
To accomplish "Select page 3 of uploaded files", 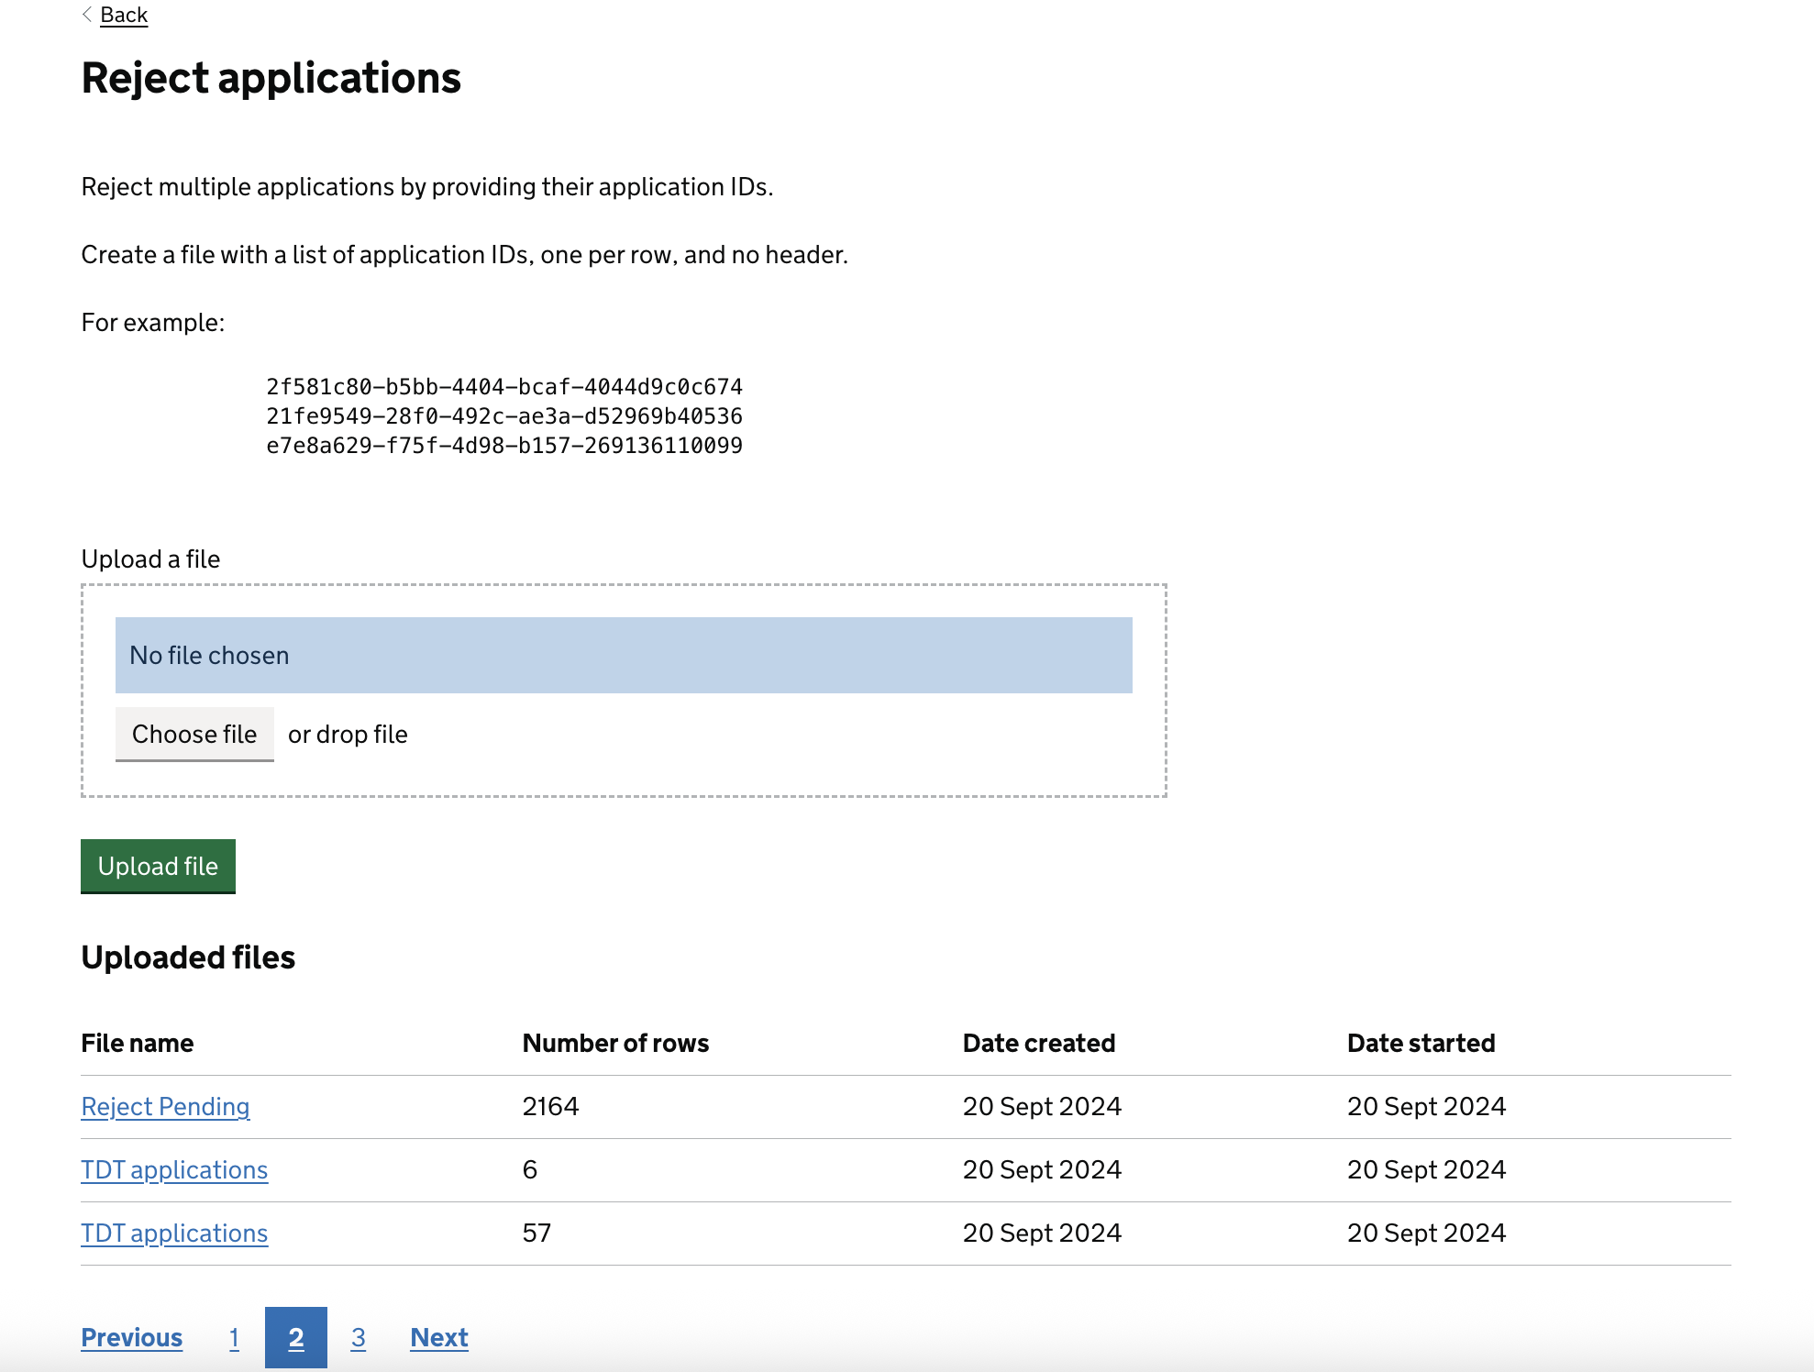I will click(359, 1338).
